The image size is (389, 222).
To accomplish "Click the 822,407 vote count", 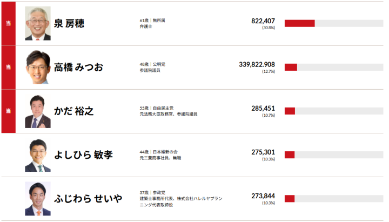I will 263,21.
